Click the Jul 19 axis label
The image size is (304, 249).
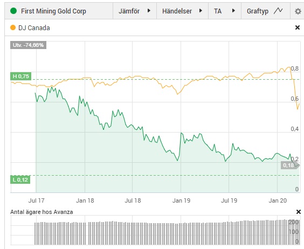(229, 200)
